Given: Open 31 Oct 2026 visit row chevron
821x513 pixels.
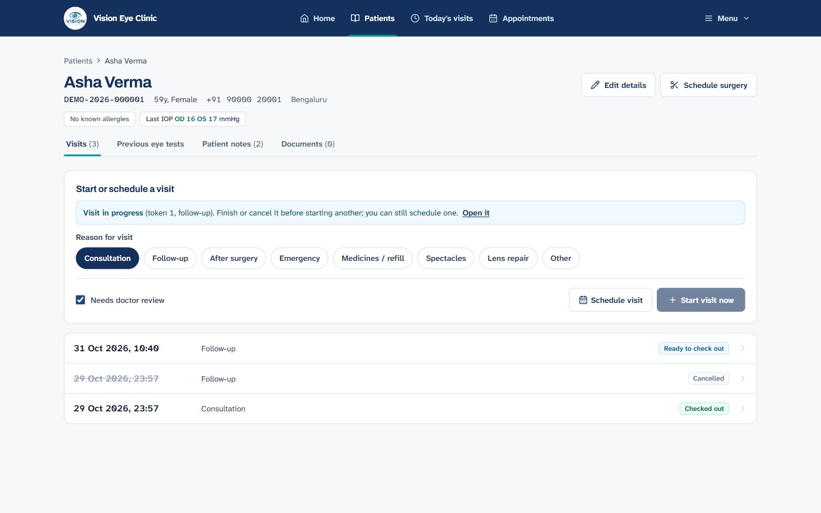Looking at the screenshot, I should 743,348.
